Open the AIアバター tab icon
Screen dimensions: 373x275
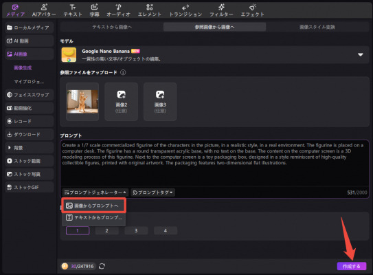(44, 8)
